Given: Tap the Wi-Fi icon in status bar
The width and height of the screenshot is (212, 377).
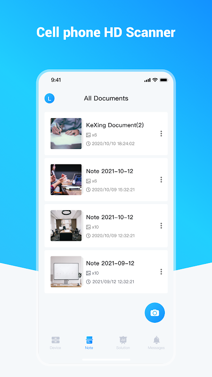Looking at the screenshot, I should coord(155,80).
